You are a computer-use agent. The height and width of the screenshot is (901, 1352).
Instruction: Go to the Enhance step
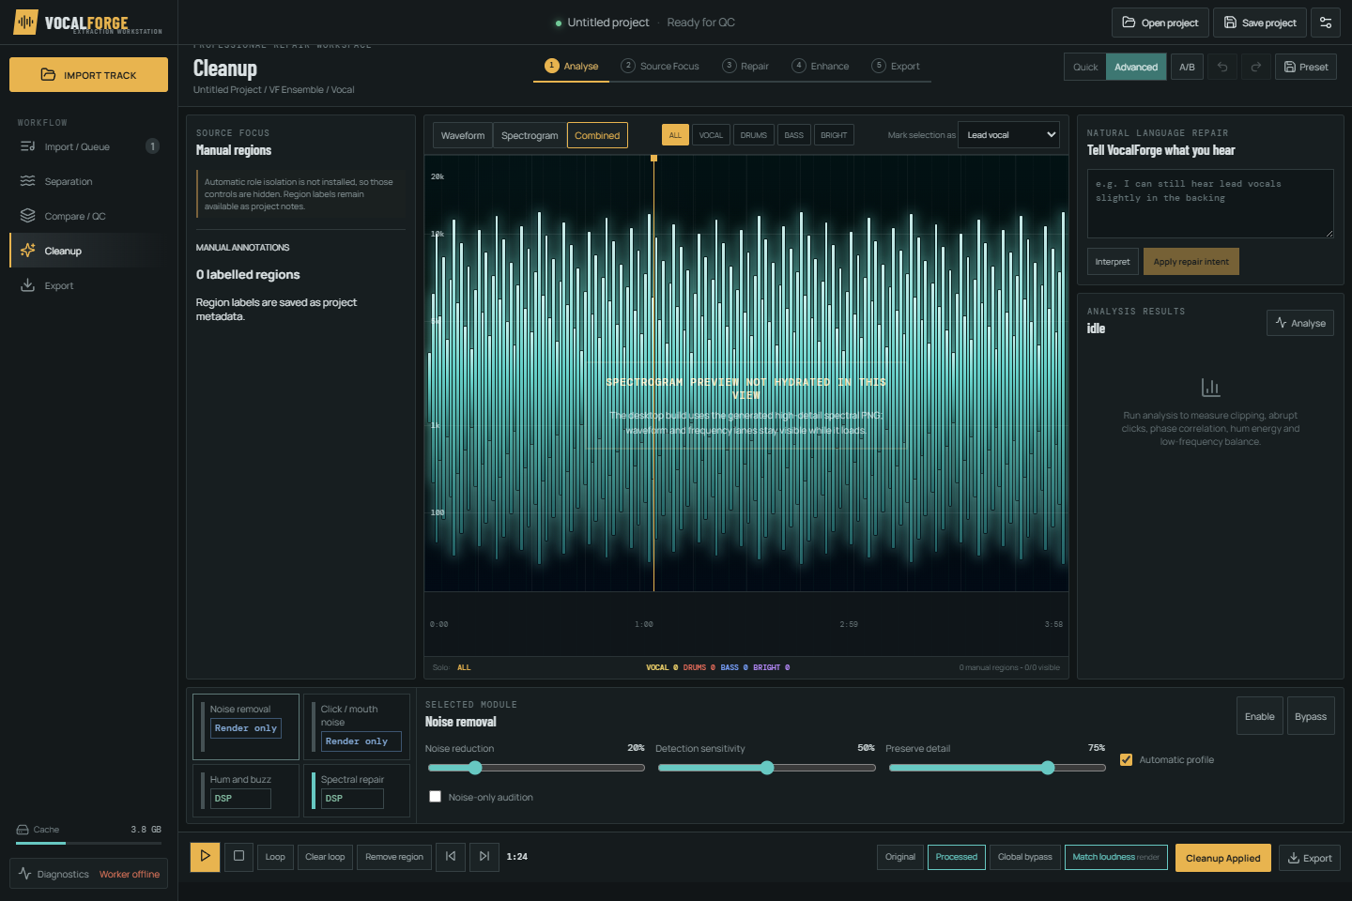pyautogui.click(x=821, y=66)
